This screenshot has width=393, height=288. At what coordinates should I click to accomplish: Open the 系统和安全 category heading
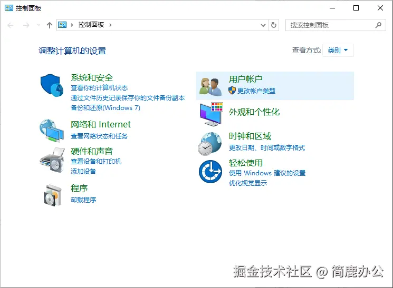point(92,77)
